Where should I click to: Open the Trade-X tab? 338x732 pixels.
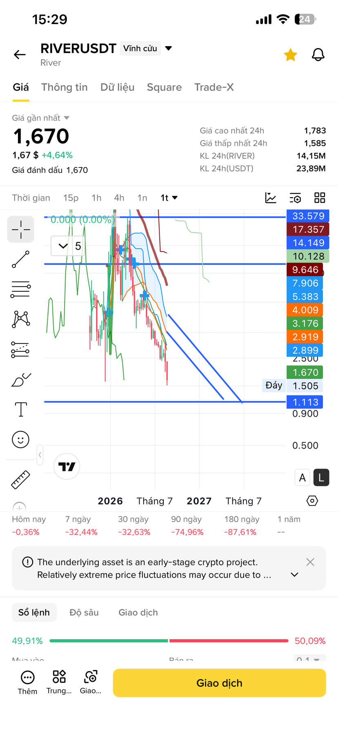214,87
